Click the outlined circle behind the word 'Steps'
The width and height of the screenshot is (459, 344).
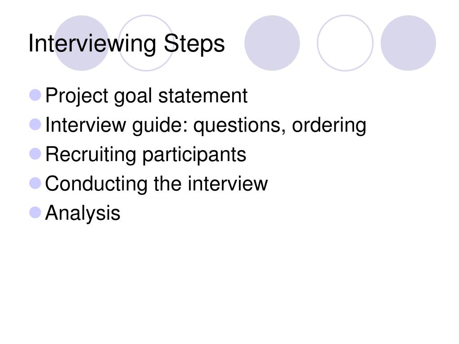tap(147, 43)
